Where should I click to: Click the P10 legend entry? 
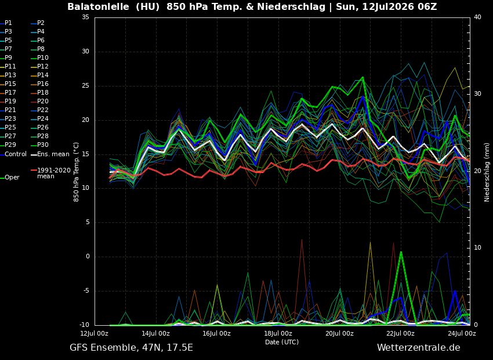[x=39, y=57]
